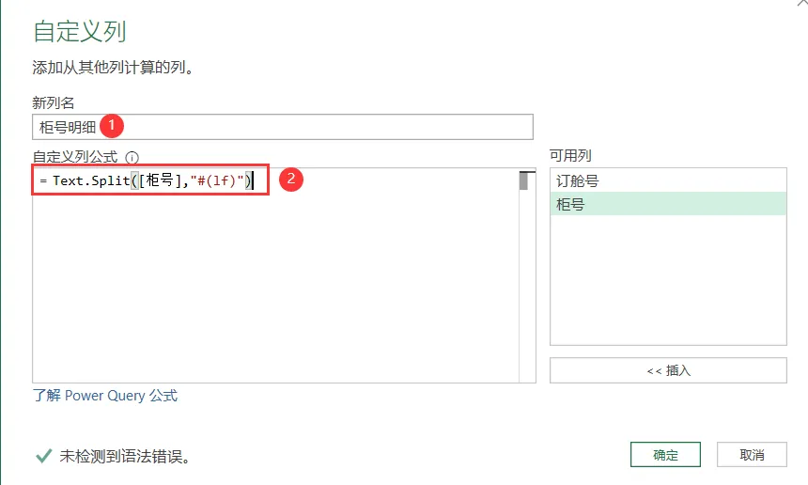
Task: Open the 了解 Power Query 公式 link
Action: (x=105, y=396)
